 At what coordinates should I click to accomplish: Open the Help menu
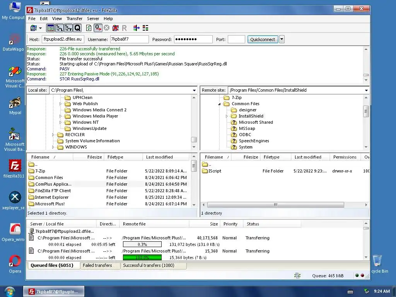108,19
